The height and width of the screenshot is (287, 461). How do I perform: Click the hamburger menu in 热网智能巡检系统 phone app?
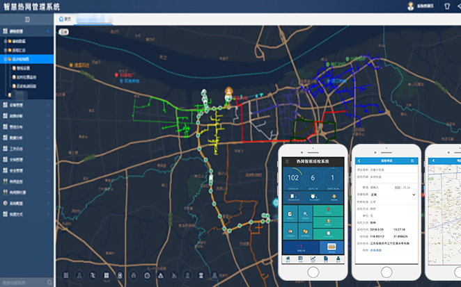coord(286,161)
